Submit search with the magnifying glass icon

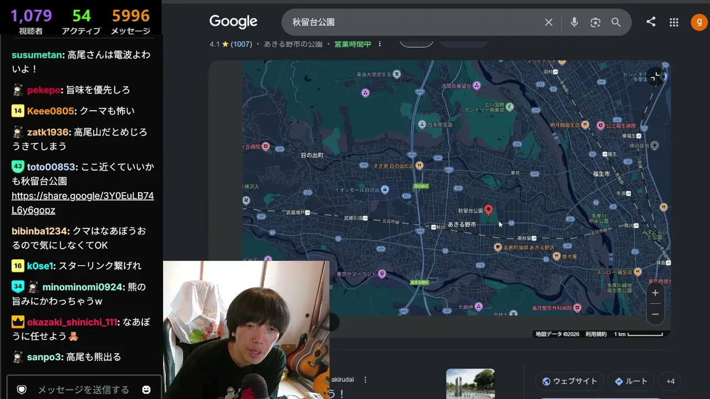pos(616,22)
